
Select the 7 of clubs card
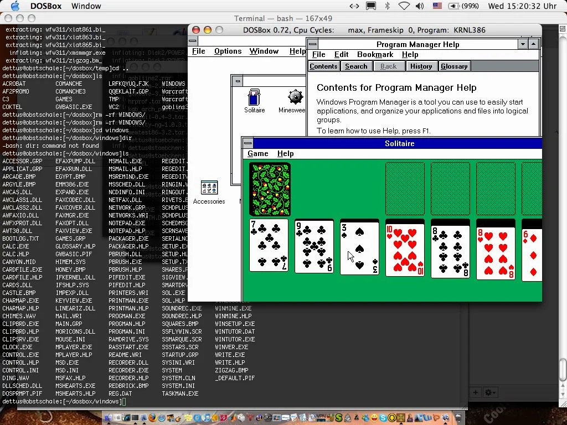click(269, 245)
